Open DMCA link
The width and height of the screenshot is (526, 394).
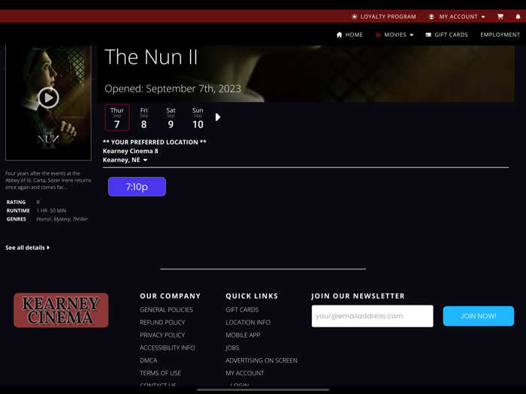149,361
